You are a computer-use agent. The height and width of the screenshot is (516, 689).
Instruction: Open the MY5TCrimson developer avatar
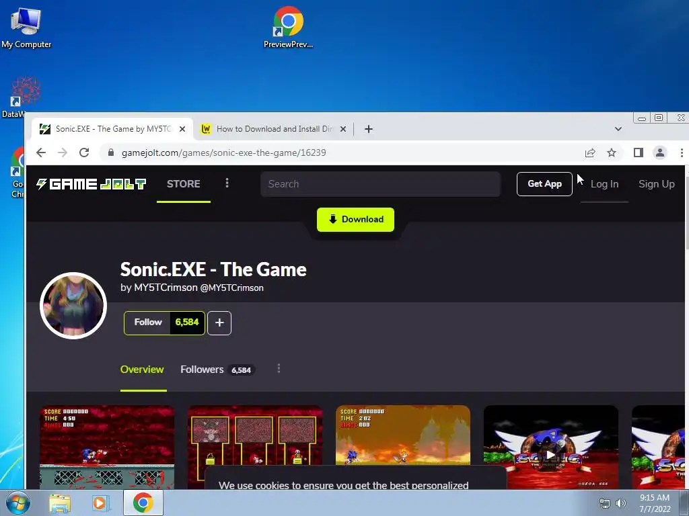[x=73, y=306]
